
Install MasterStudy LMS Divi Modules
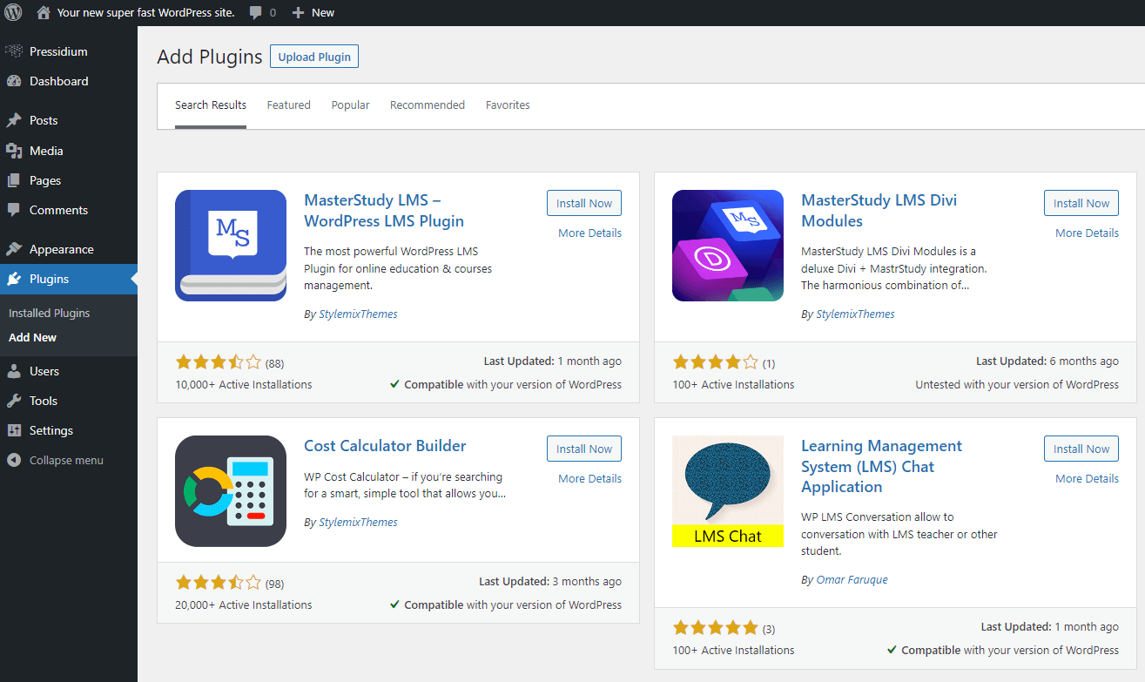point(1081,203)
